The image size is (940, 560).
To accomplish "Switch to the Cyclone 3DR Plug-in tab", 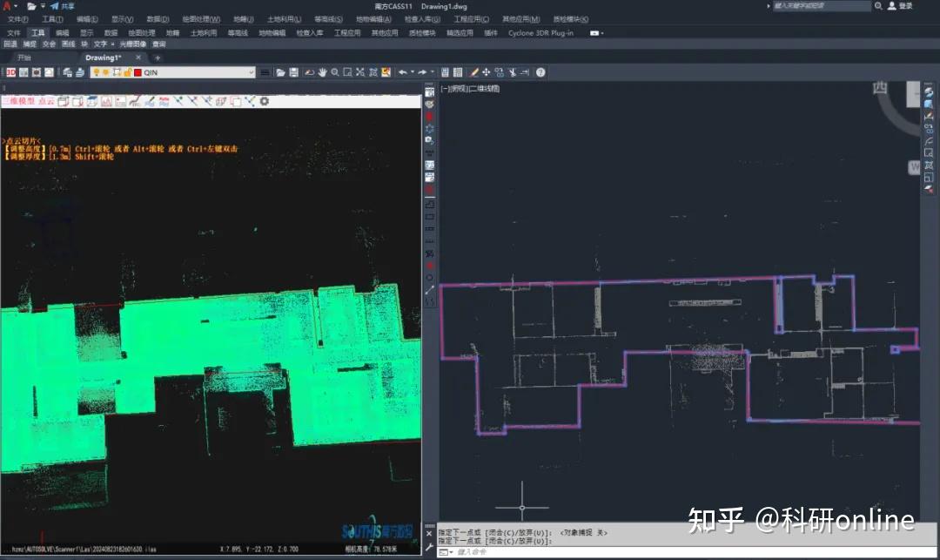I will [540, 33].
